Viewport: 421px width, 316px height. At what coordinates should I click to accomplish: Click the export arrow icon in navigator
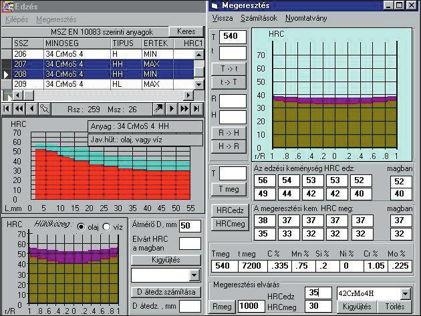158,109
